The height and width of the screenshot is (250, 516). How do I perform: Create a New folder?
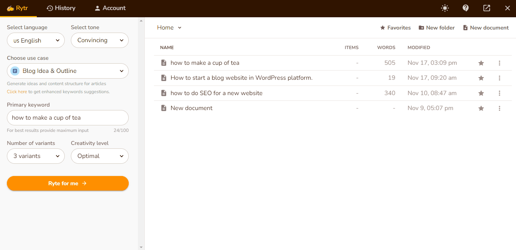point(437,28)
